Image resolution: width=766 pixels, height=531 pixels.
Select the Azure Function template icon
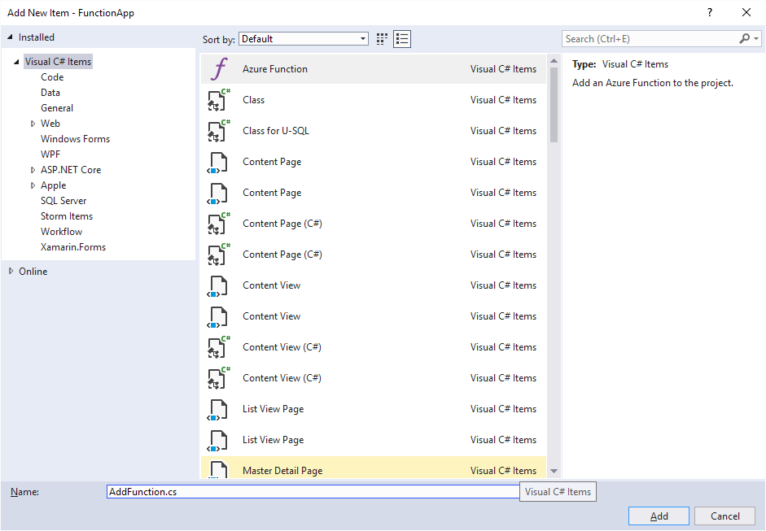[x=219, y=69]
